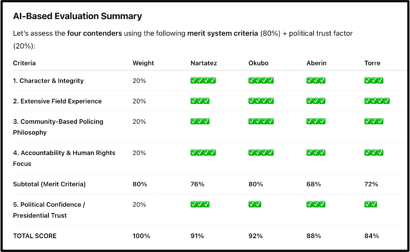Click Okubo's Extensive Field Experience checkmarks
Image resolution: width=410 pixels, height=252 pixels.
click(x=261, y=101)
